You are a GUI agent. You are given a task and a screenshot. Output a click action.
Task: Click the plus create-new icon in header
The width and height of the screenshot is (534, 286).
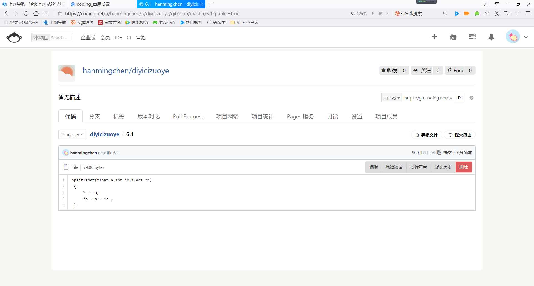(434, 37)
